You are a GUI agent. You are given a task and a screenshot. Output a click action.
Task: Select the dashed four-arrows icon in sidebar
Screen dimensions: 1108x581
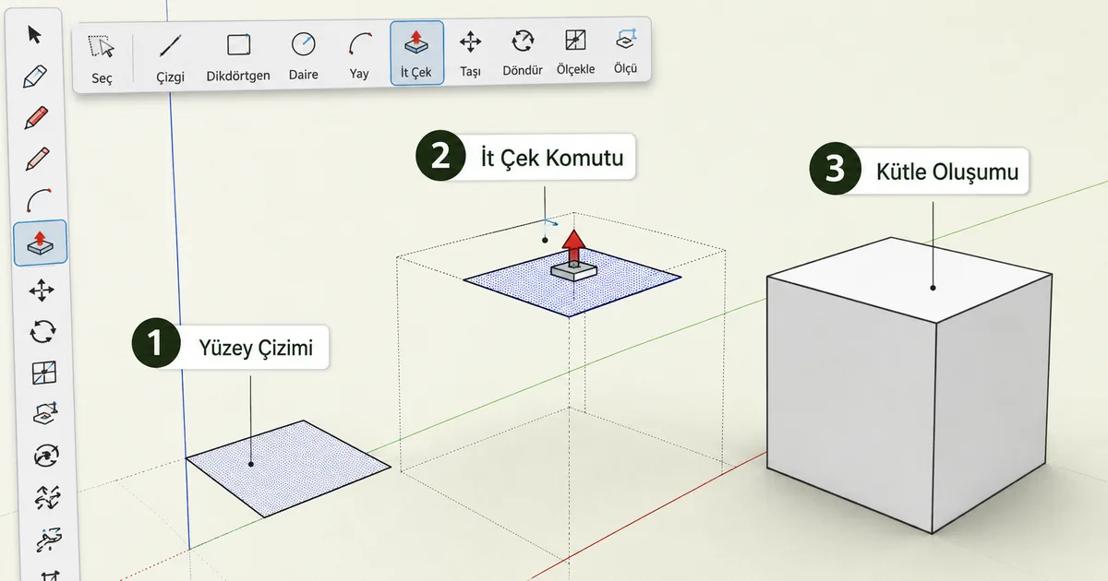click(x=46, y=498)
